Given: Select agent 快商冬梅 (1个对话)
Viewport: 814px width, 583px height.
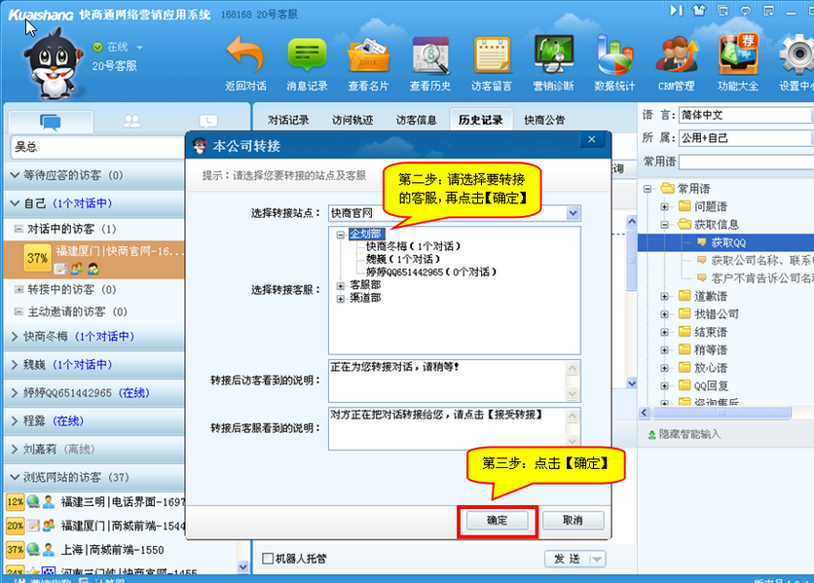Looking at the screenshot, I should (413, 246).
